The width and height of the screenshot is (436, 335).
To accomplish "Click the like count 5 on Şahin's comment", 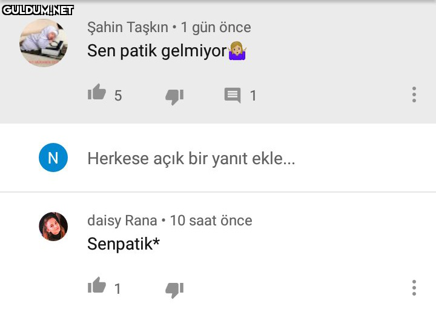I will (x=118, y=96).
